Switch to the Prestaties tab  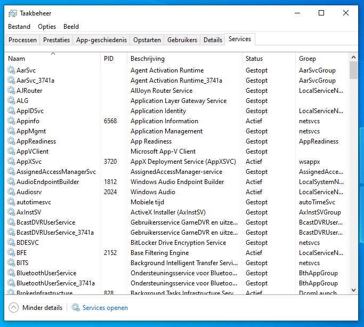point(56,40)
